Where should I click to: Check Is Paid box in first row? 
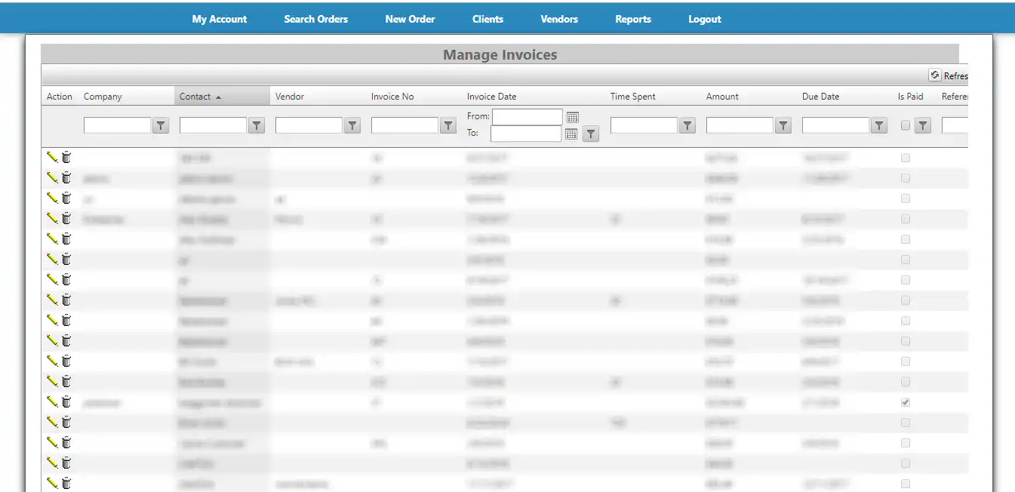pos(906,158)
